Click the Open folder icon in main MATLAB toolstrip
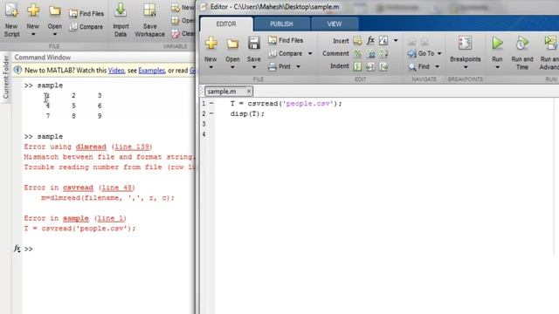The height and width of the screenshot is (314, 559). click(x=55, y=11)
